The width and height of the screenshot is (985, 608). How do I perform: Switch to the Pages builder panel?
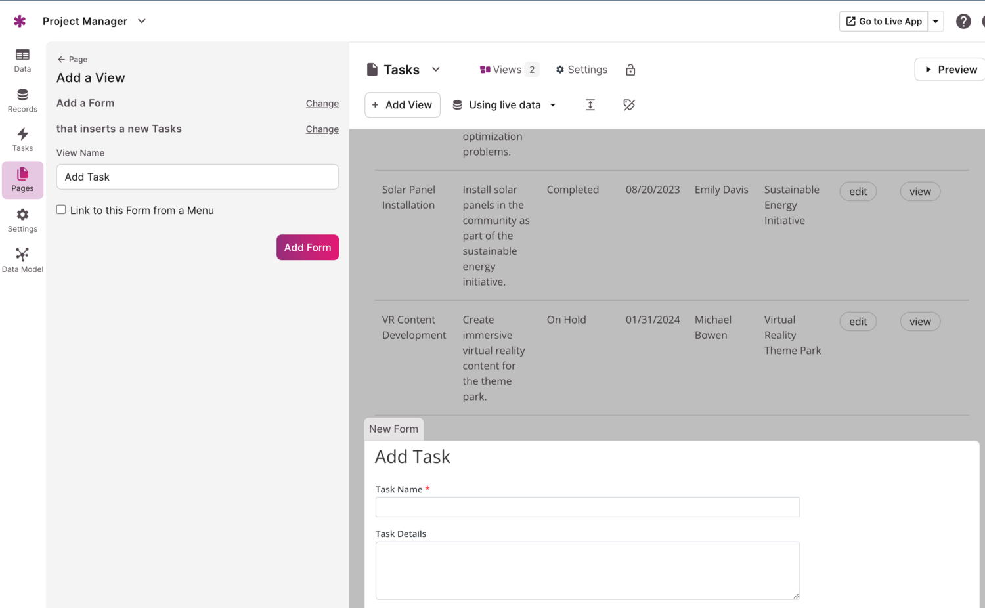tap(22, 179)
